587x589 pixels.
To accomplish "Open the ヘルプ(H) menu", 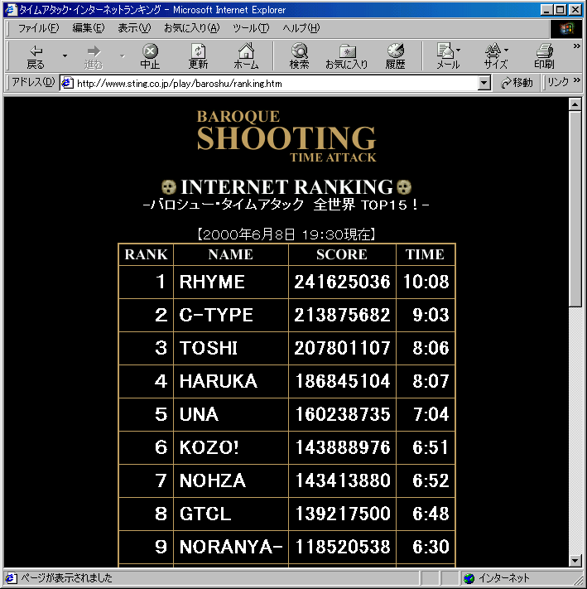I will [301, 28].
